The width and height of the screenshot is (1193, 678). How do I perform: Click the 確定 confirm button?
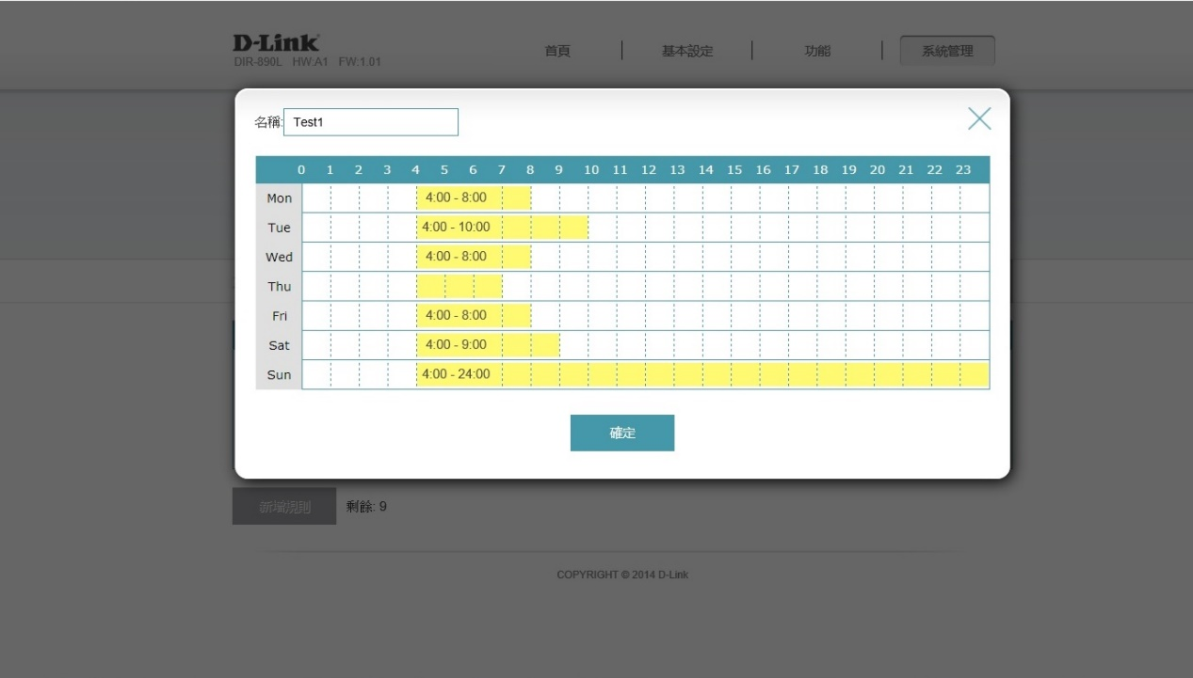621,433
